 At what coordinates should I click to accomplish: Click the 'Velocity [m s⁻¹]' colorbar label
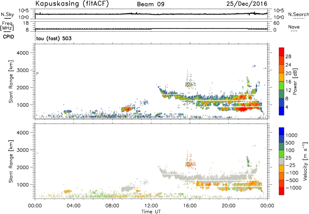(305, 161)
